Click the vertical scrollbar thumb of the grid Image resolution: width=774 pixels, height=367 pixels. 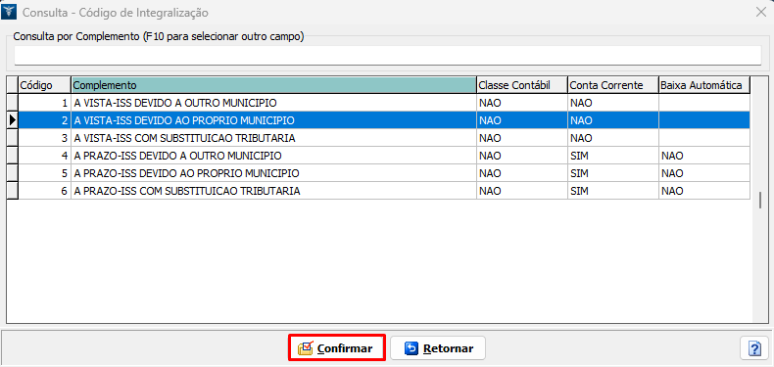tap(760, 200)
